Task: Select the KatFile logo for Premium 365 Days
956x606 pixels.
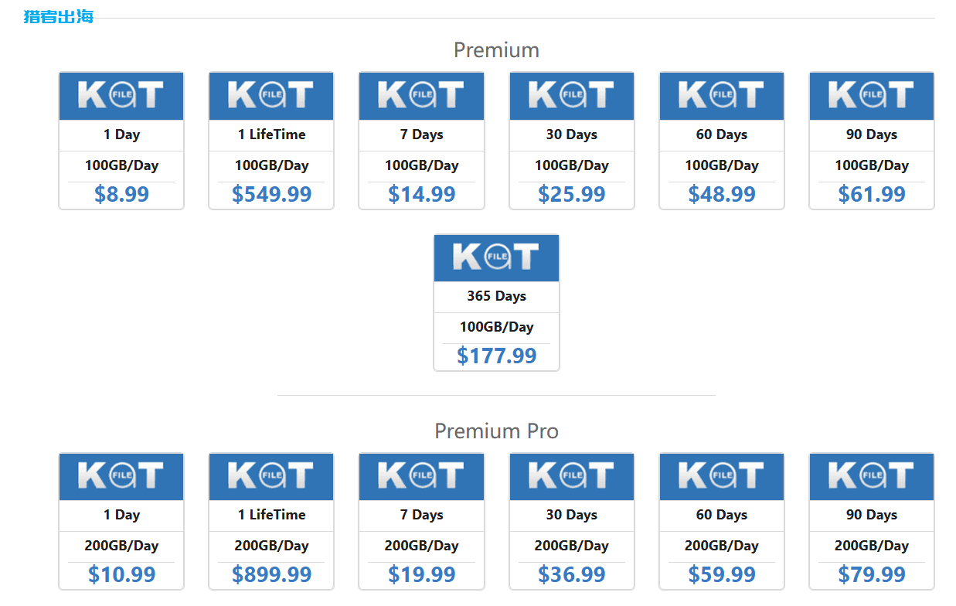Action: coord(496,258)
